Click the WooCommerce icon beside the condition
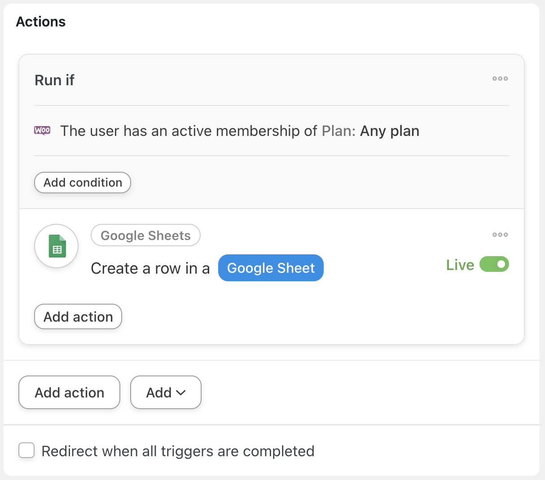The image size is (545, 480). [x=42, y=131]
